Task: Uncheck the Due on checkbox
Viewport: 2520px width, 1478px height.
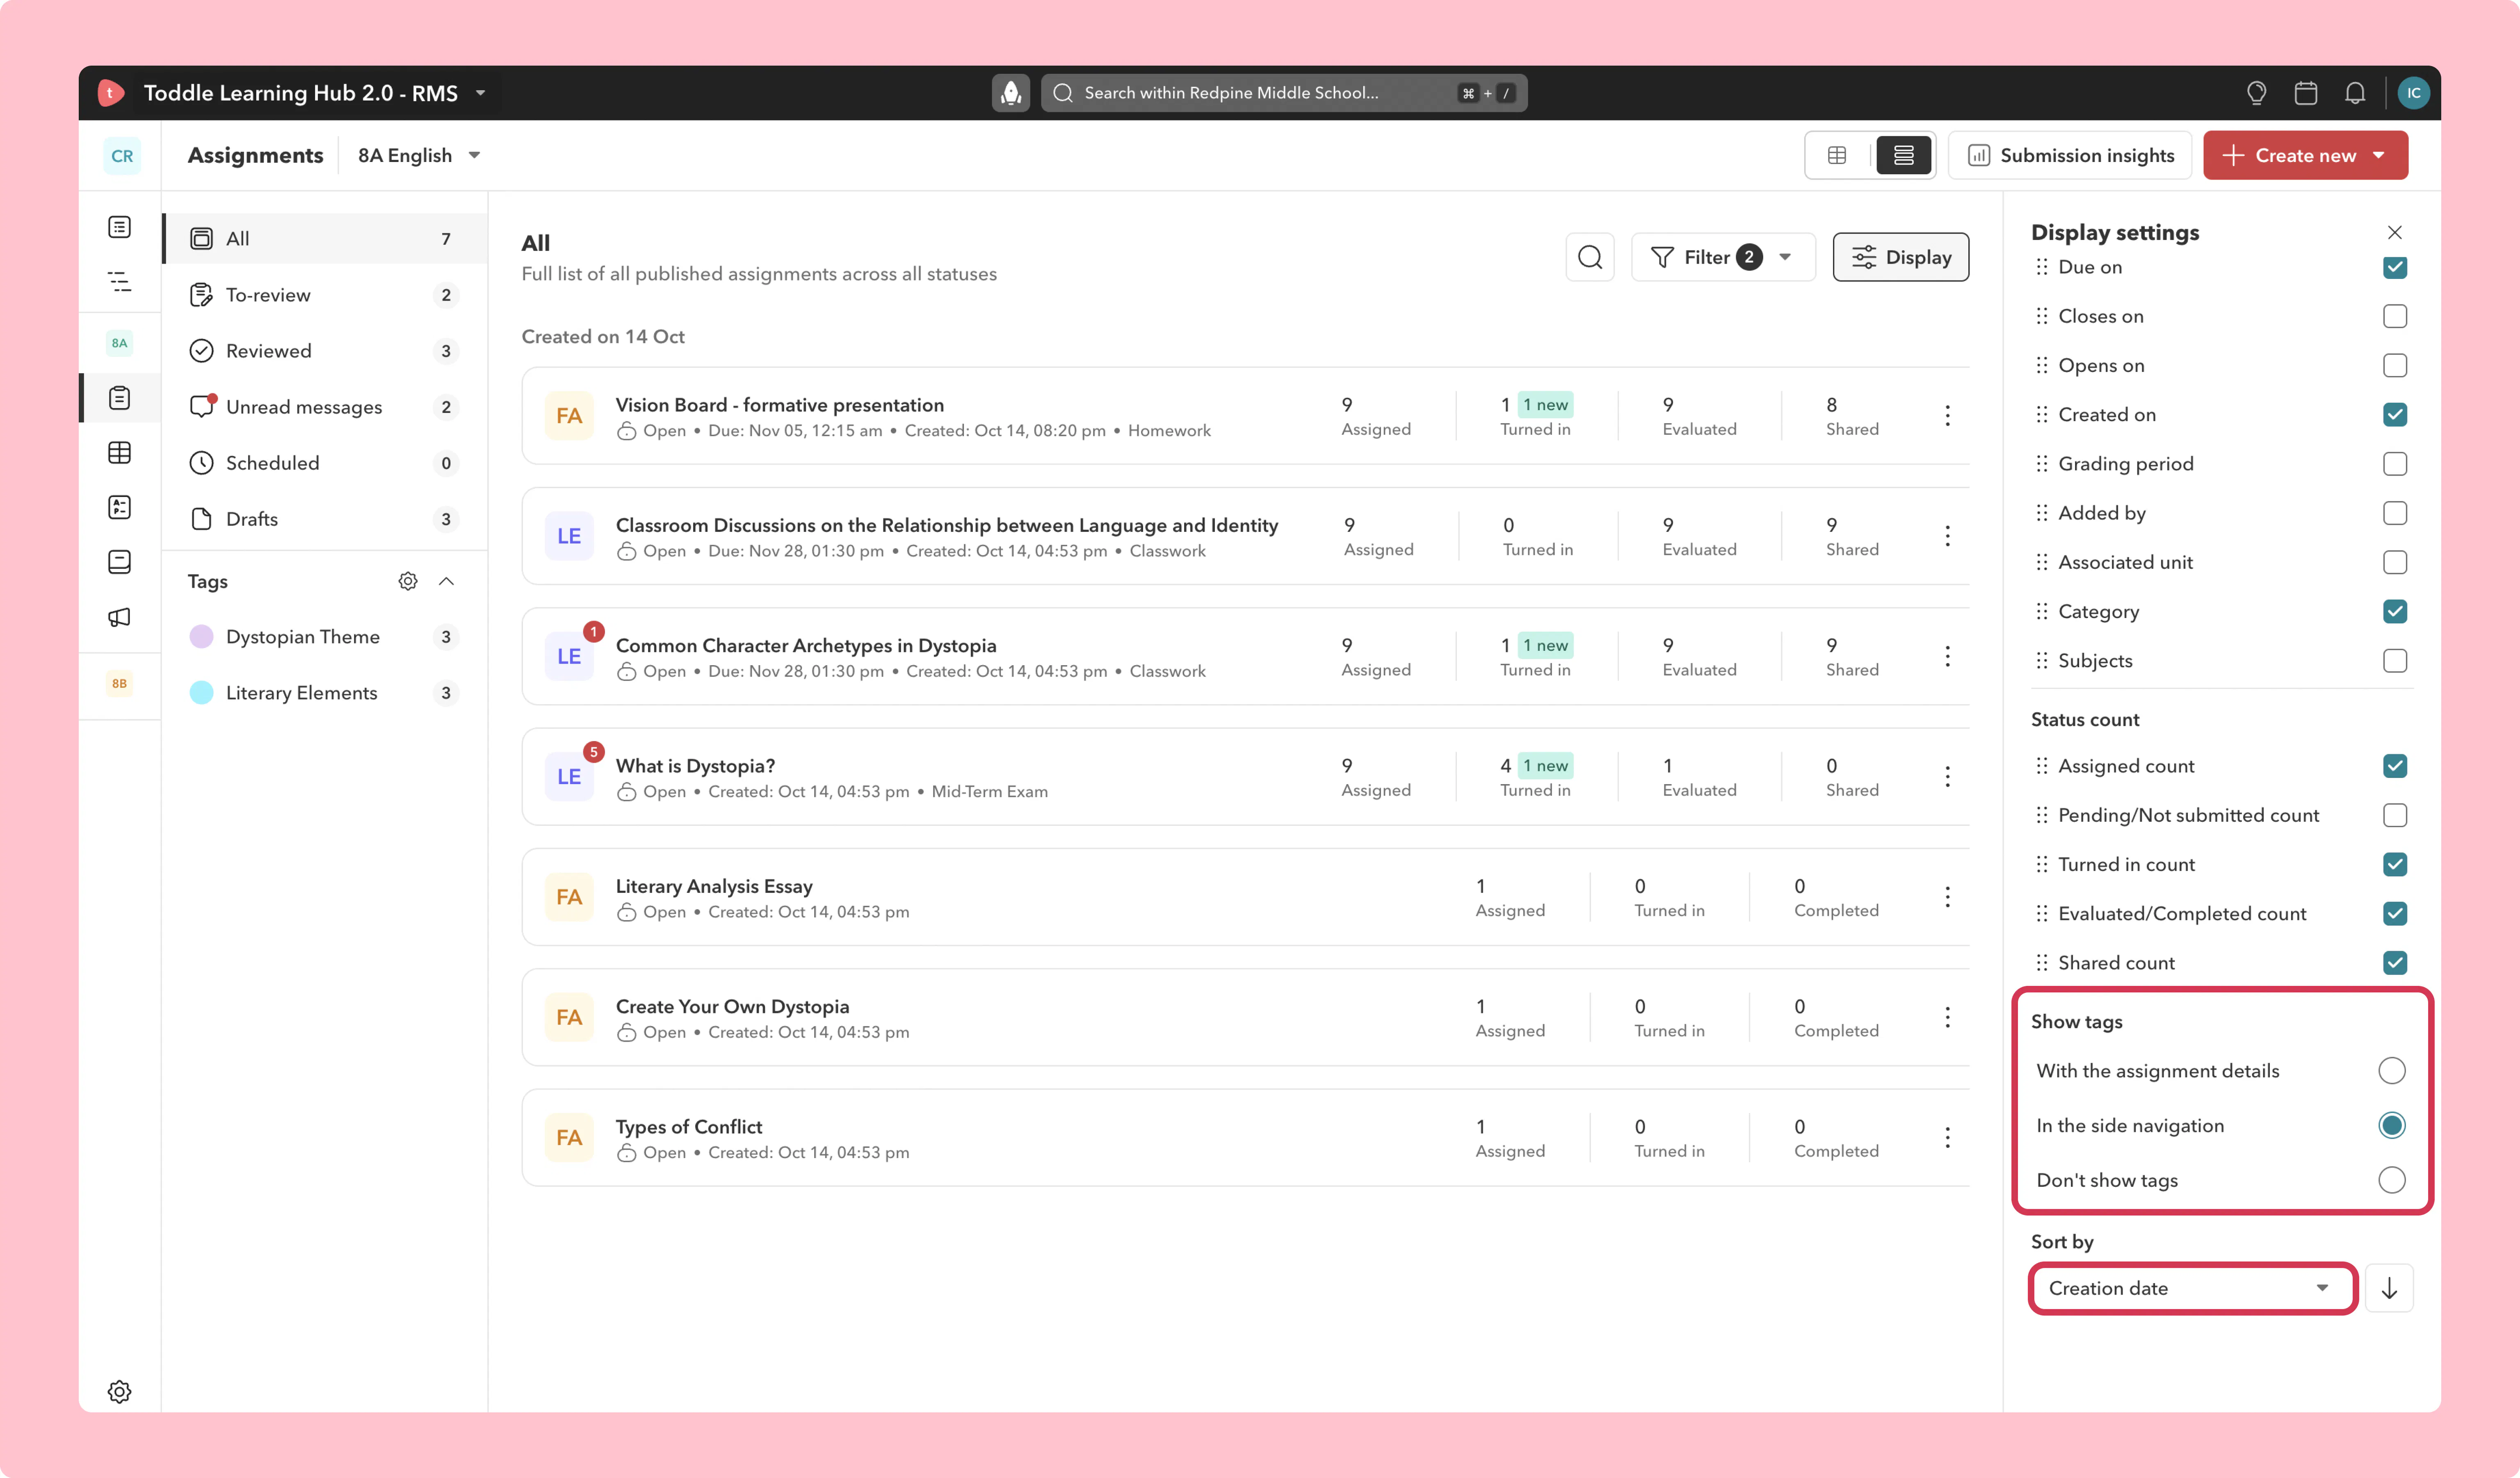Action: click(2394, 267)
